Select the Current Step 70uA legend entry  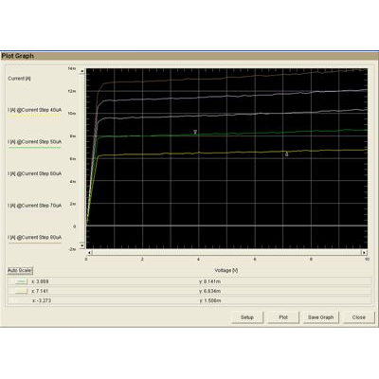[x=35, y=206]
